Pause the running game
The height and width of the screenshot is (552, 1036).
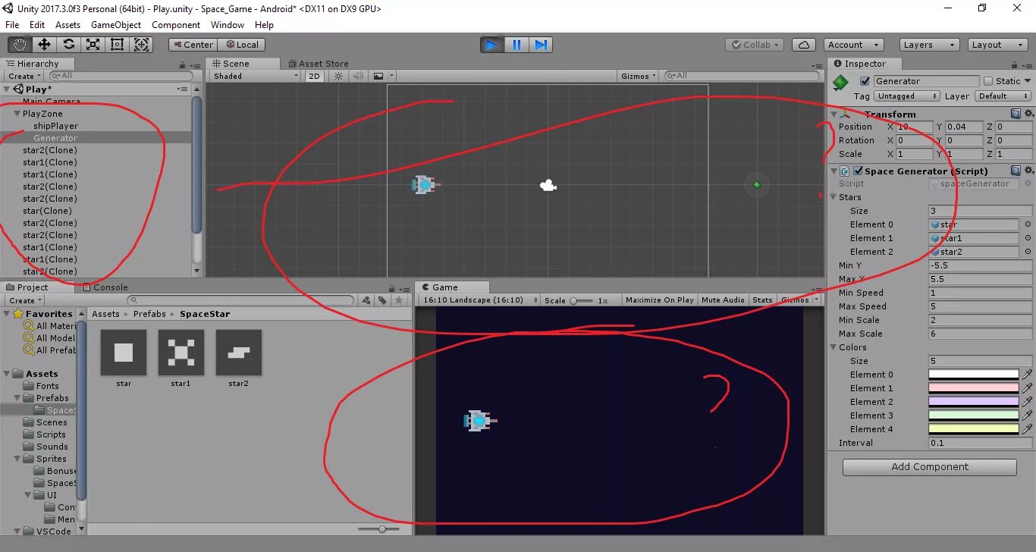[x=516, y=45]
